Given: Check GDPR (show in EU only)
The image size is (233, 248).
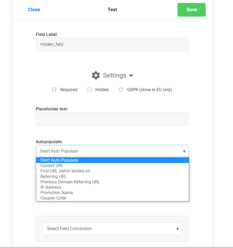Looking at the screenshot, I should coord(121,90).
